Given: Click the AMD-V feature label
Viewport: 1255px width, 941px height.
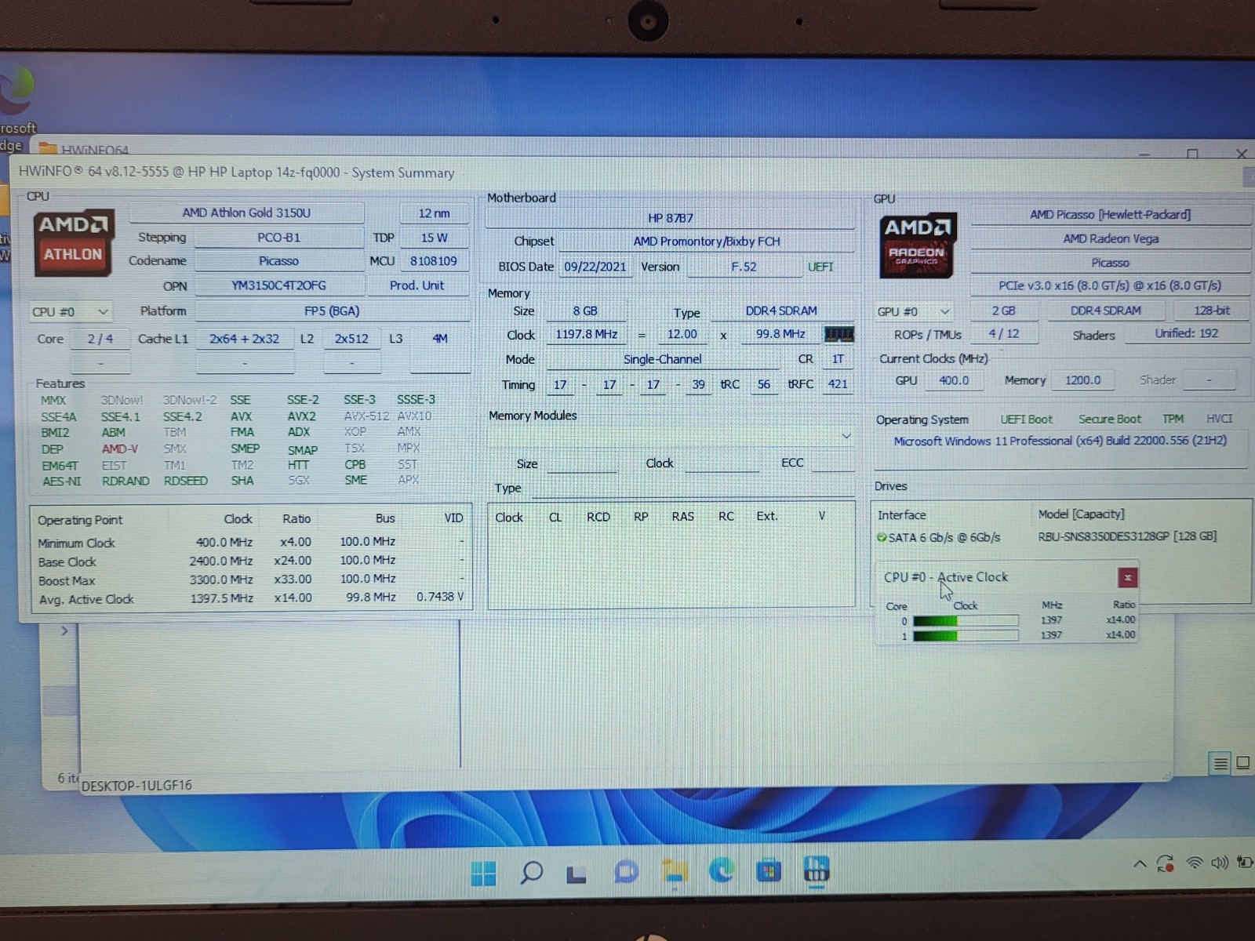Looking at the screenshot, I should (119, 449).
